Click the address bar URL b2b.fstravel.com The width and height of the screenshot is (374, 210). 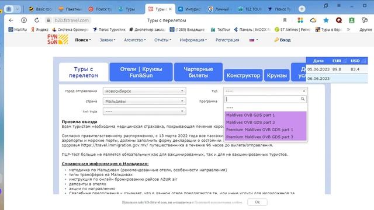point(72,20)
